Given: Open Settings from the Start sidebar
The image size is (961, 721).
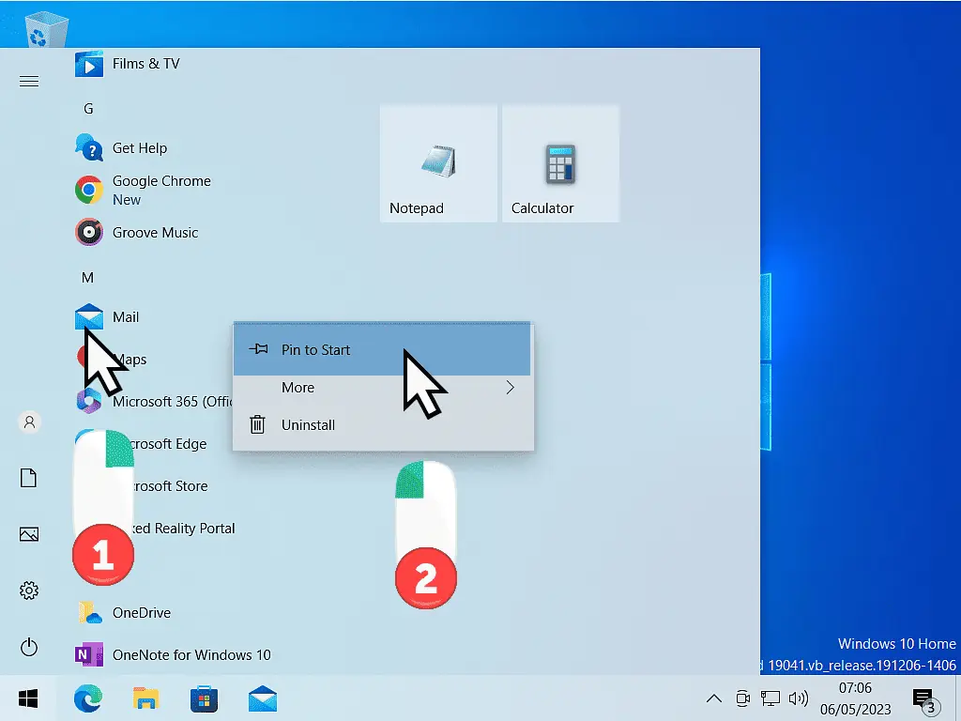Looking at the screenshot, I should [28, 591].
